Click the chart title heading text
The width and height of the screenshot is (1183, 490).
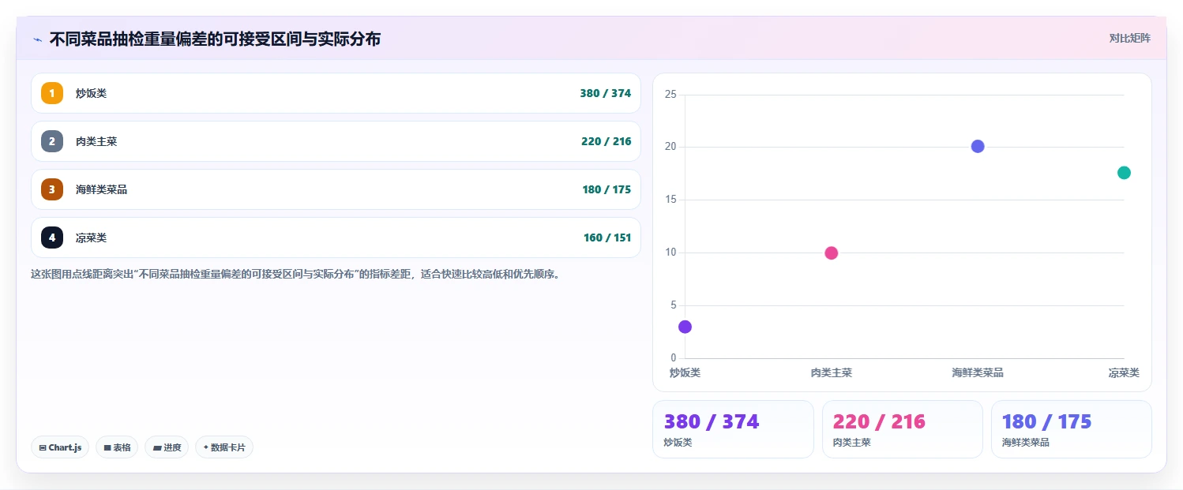point(215,39)
